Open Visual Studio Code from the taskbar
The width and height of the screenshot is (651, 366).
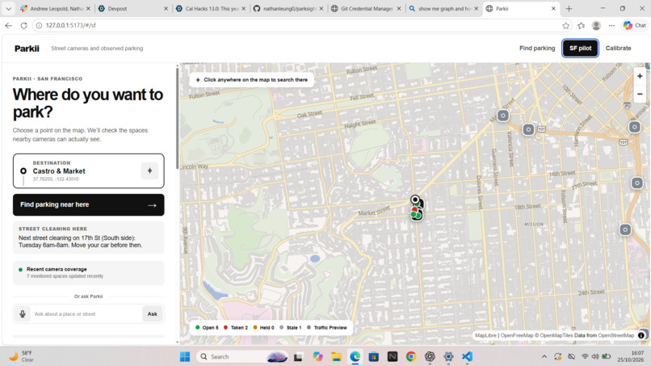click(467, 356)
